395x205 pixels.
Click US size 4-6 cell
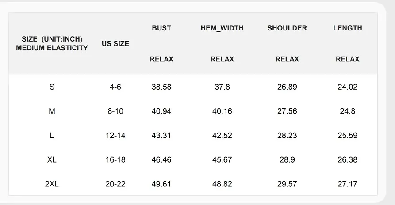click(x=115, y=87)
